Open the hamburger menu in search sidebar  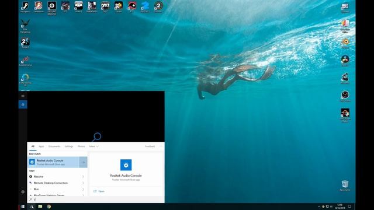pyautogui.click(x=23, y=96)
